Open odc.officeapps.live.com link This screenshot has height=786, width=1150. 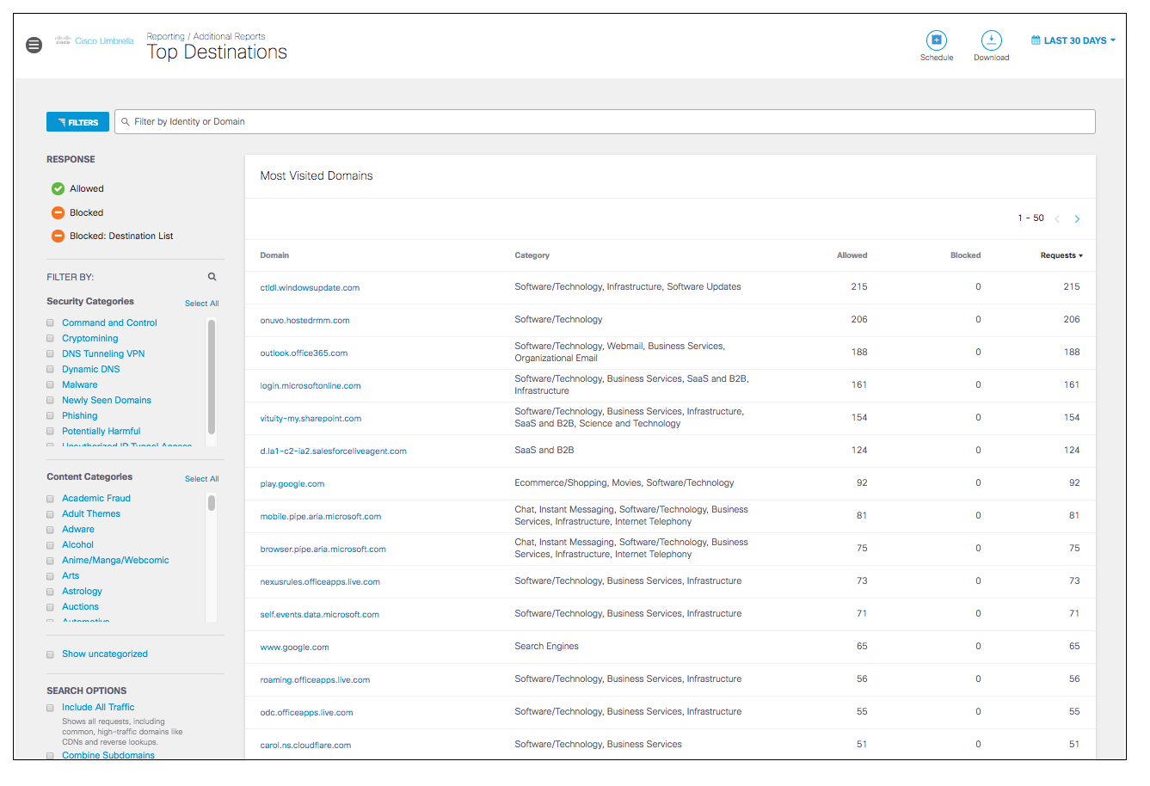[306, 712]
